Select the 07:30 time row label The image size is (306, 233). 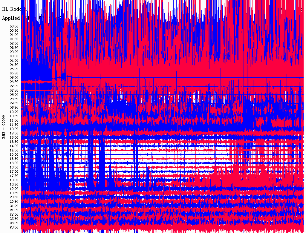[x=14, y=90]
